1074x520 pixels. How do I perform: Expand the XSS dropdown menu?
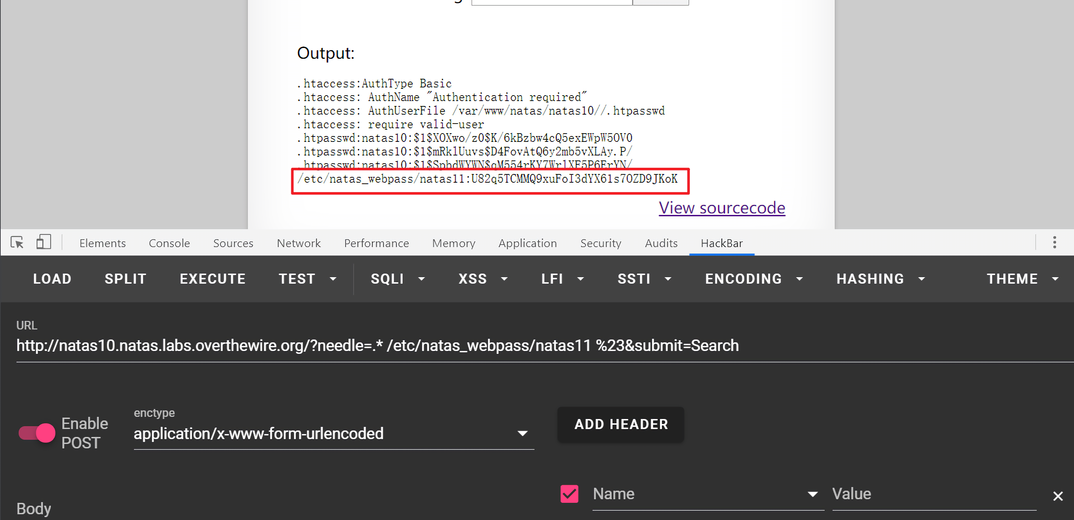coord(483,279)
